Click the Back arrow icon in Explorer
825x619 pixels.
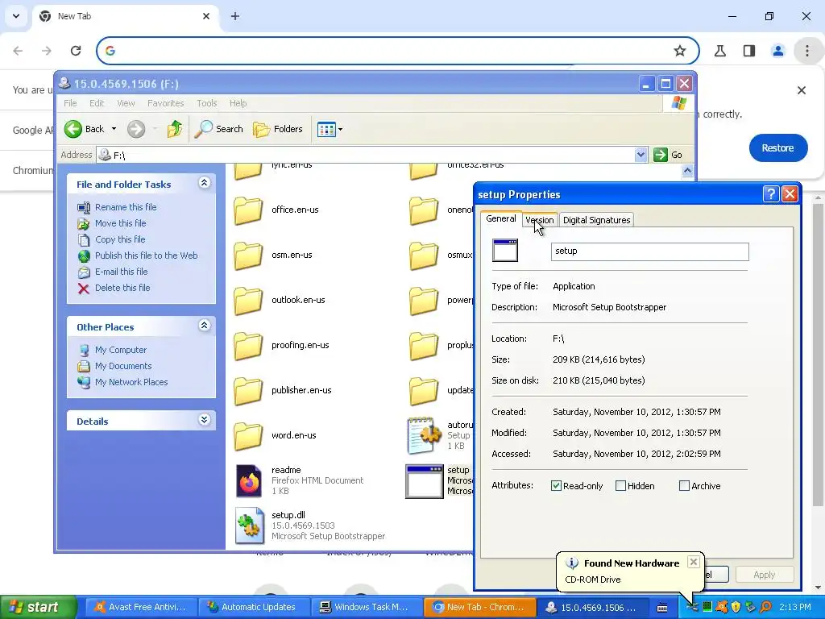tap(73, 129)
